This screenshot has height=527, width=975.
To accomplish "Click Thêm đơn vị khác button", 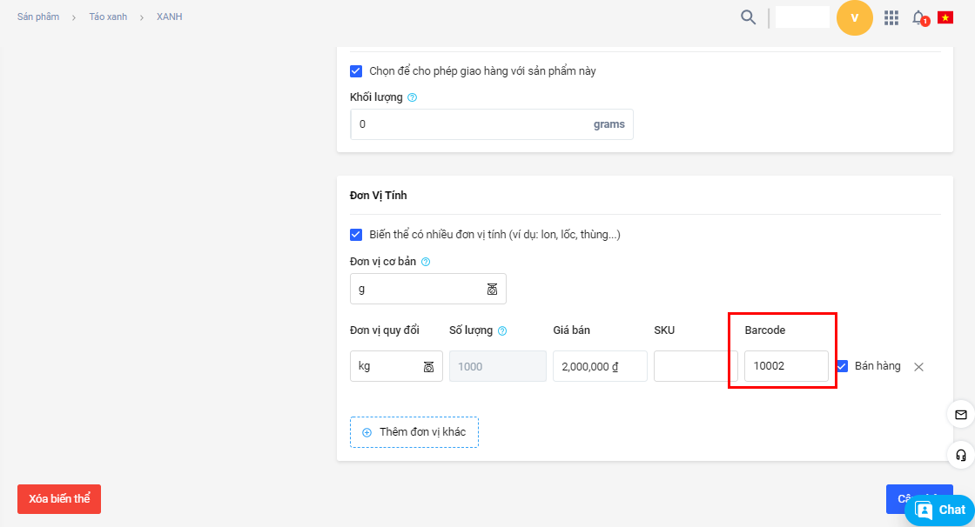I will (414, 432).
